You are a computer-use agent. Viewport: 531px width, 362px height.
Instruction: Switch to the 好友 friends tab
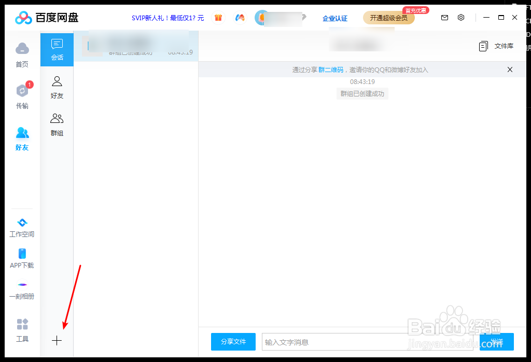[57, 87]
